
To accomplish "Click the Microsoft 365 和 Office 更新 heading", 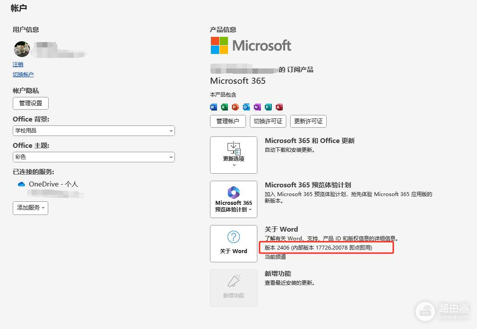I will point(310,141).
